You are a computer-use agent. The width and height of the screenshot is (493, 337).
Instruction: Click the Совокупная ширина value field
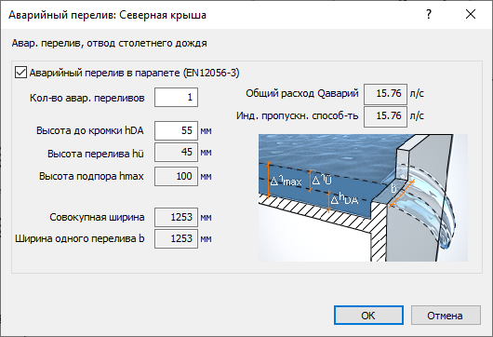[176, 217]
